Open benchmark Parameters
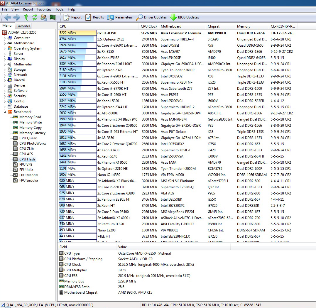Image resolution: width=316 pixels, height=308 pixels. point(120,17)
